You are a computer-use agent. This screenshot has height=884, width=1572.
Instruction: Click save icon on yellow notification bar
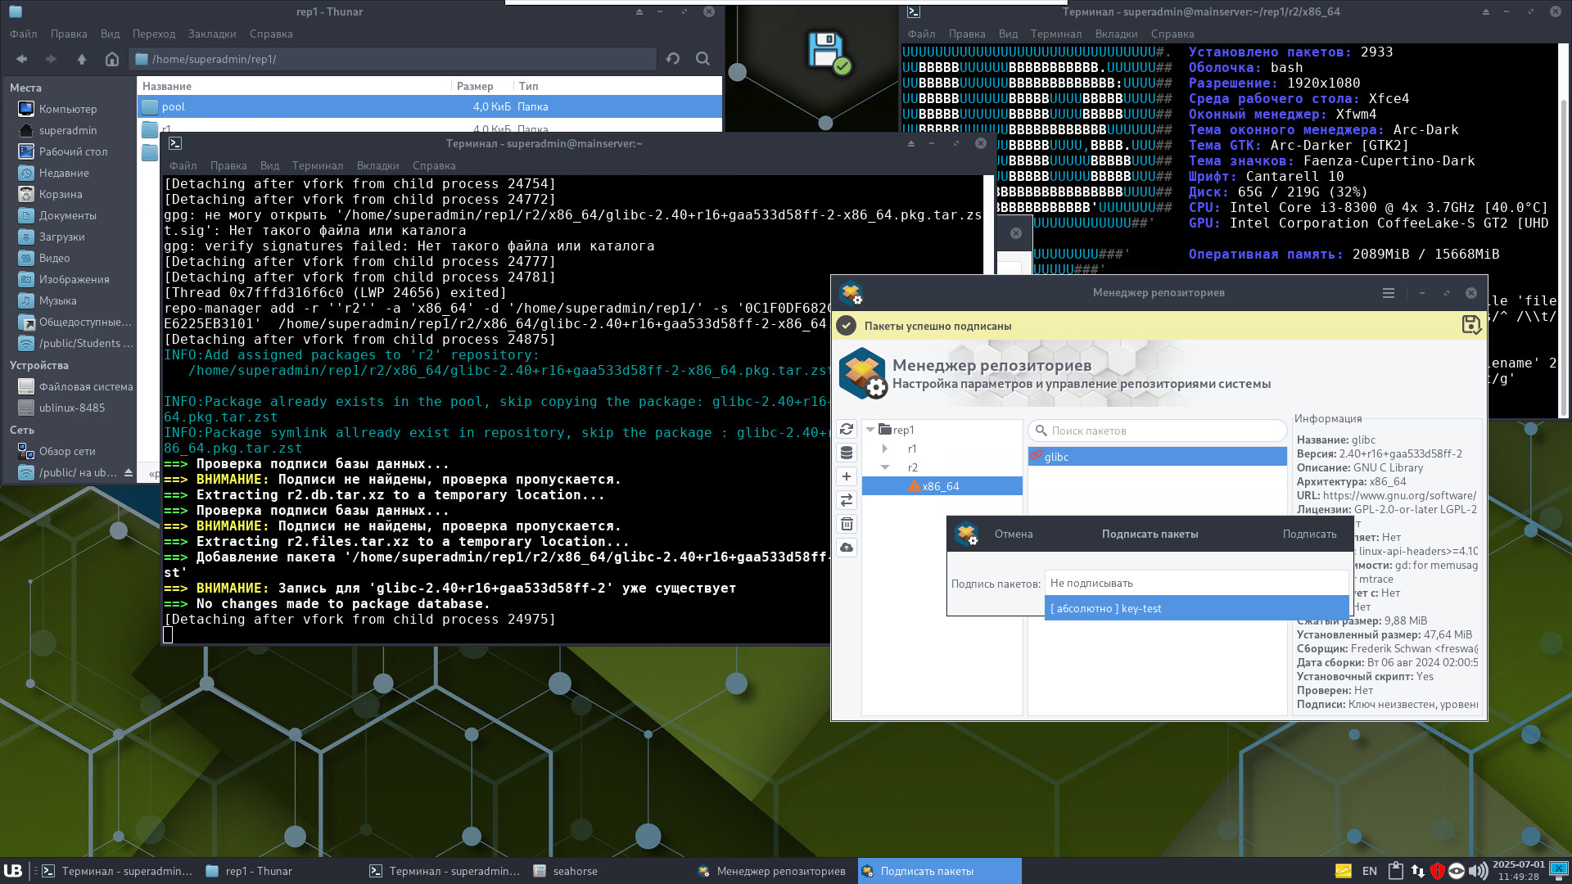tap(1470, 325)
